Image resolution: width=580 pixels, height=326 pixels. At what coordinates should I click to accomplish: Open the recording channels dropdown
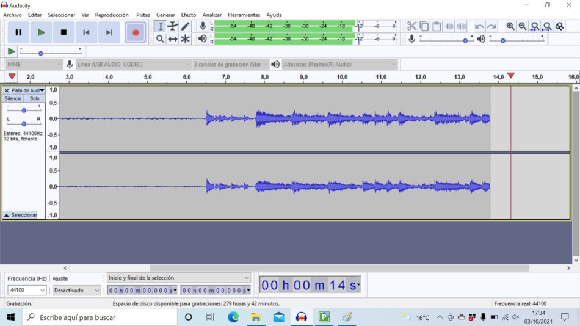click(230, 64)
